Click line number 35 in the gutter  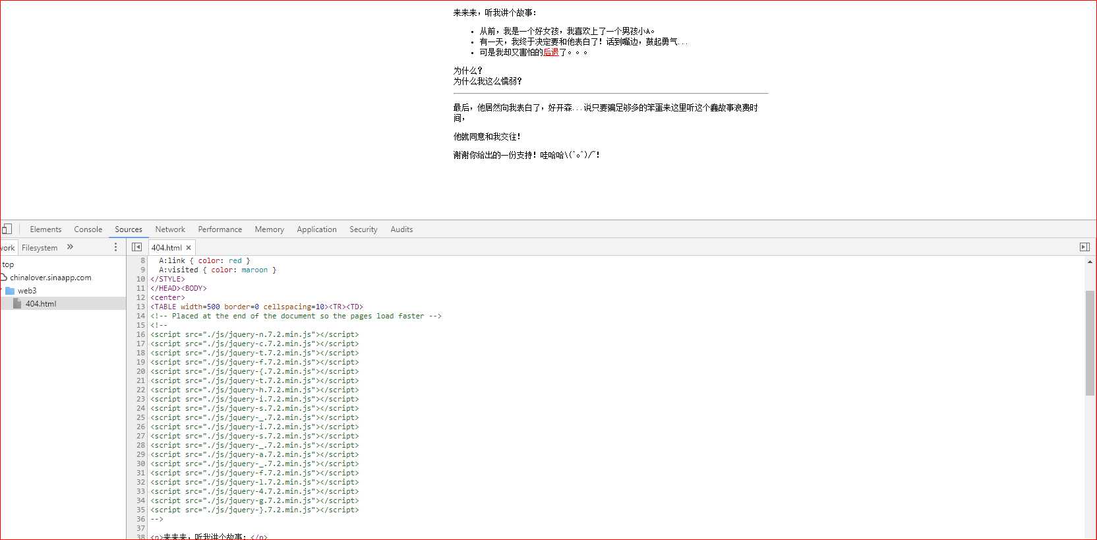[x=140, y=510]
